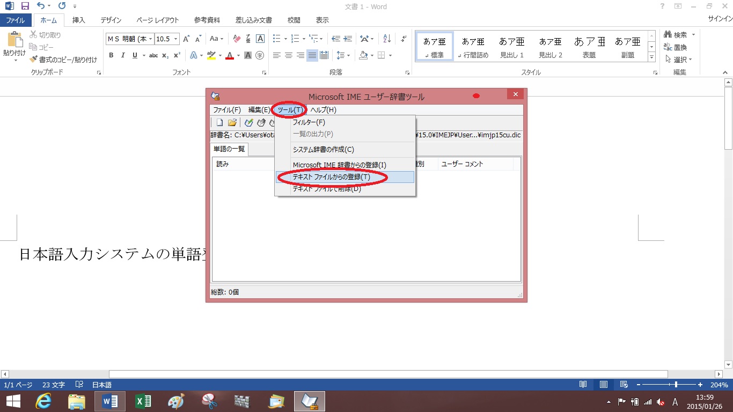Expand the numbering list dropdown arrow
Image resolution: width=733 pixels, height=412 pixels.
tap(304, 39)
